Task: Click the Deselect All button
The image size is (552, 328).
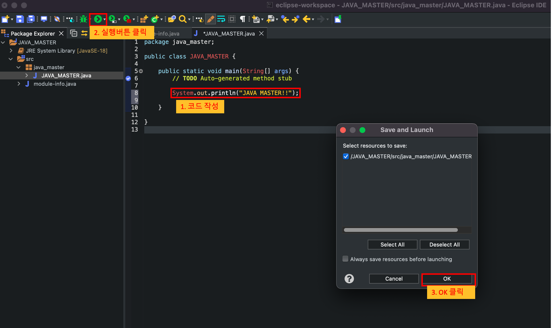Action: pos(444,245)
